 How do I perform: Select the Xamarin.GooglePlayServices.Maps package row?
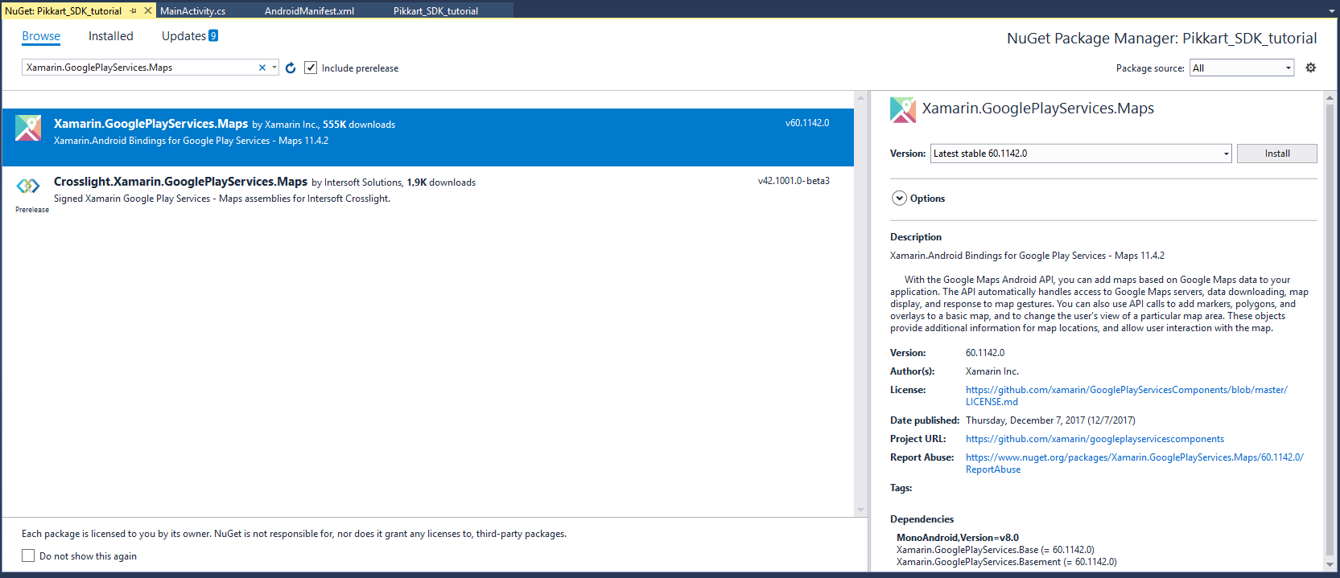[428, 137]
